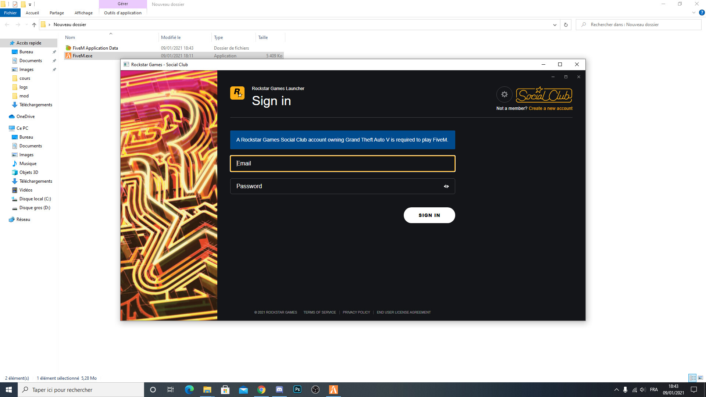
Task: Click the refresh button in address bar
Action: pos(566,25)
